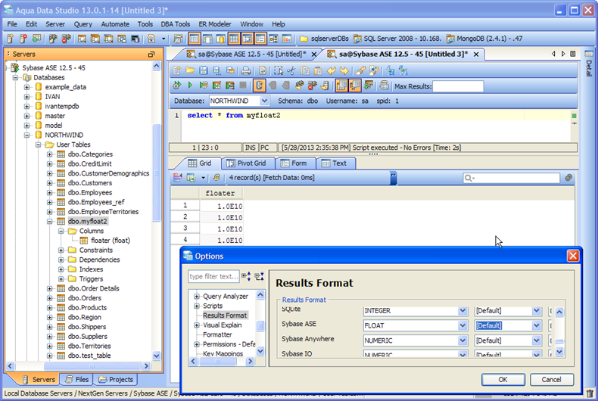The image size is (598, 401).
Task: Expand the Query Analyzer options node
Action: tap(197, 296)
